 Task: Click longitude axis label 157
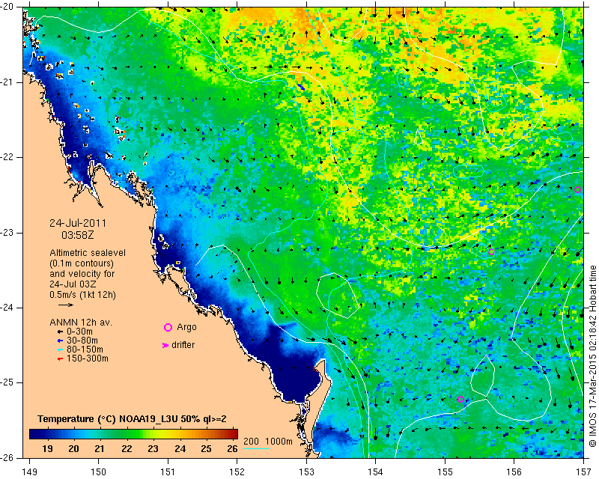click(x=584, y=472)
